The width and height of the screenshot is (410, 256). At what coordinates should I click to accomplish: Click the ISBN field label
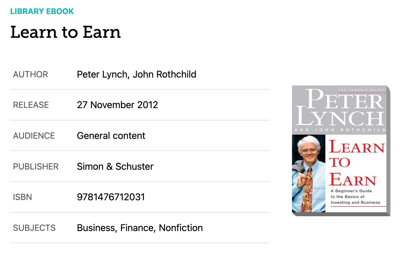click(22, 197)
